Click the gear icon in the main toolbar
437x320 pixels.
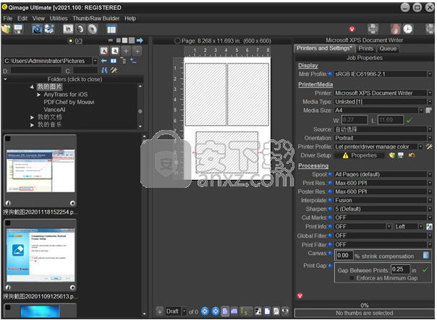pyautogui.click(x=93, y=29)
